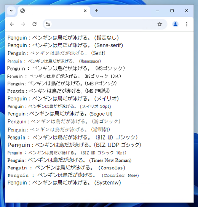Reload the current page
The width and height of the screenshot is (198, 207).
(35, 24)
